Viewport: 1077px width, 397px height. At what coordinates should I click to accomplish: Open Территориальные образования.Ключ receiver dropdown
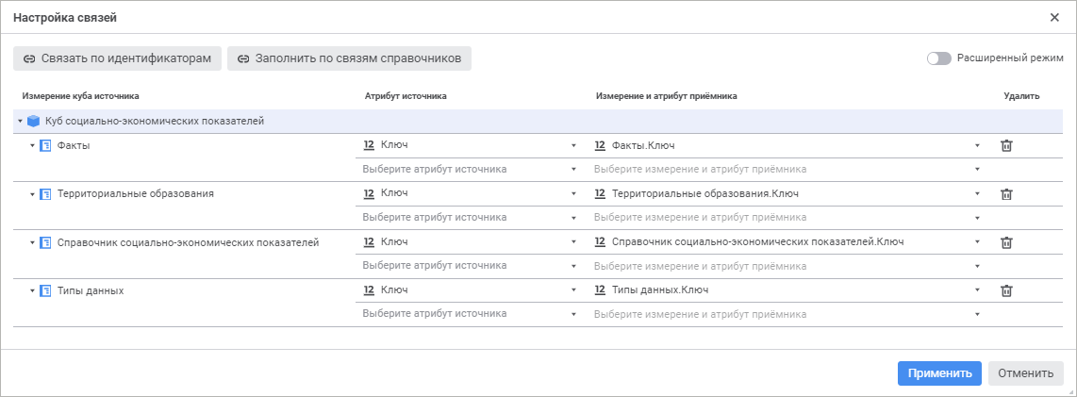(977, 194)
